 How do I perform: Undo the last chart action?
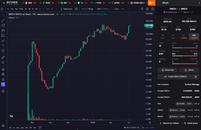point(123,9)
